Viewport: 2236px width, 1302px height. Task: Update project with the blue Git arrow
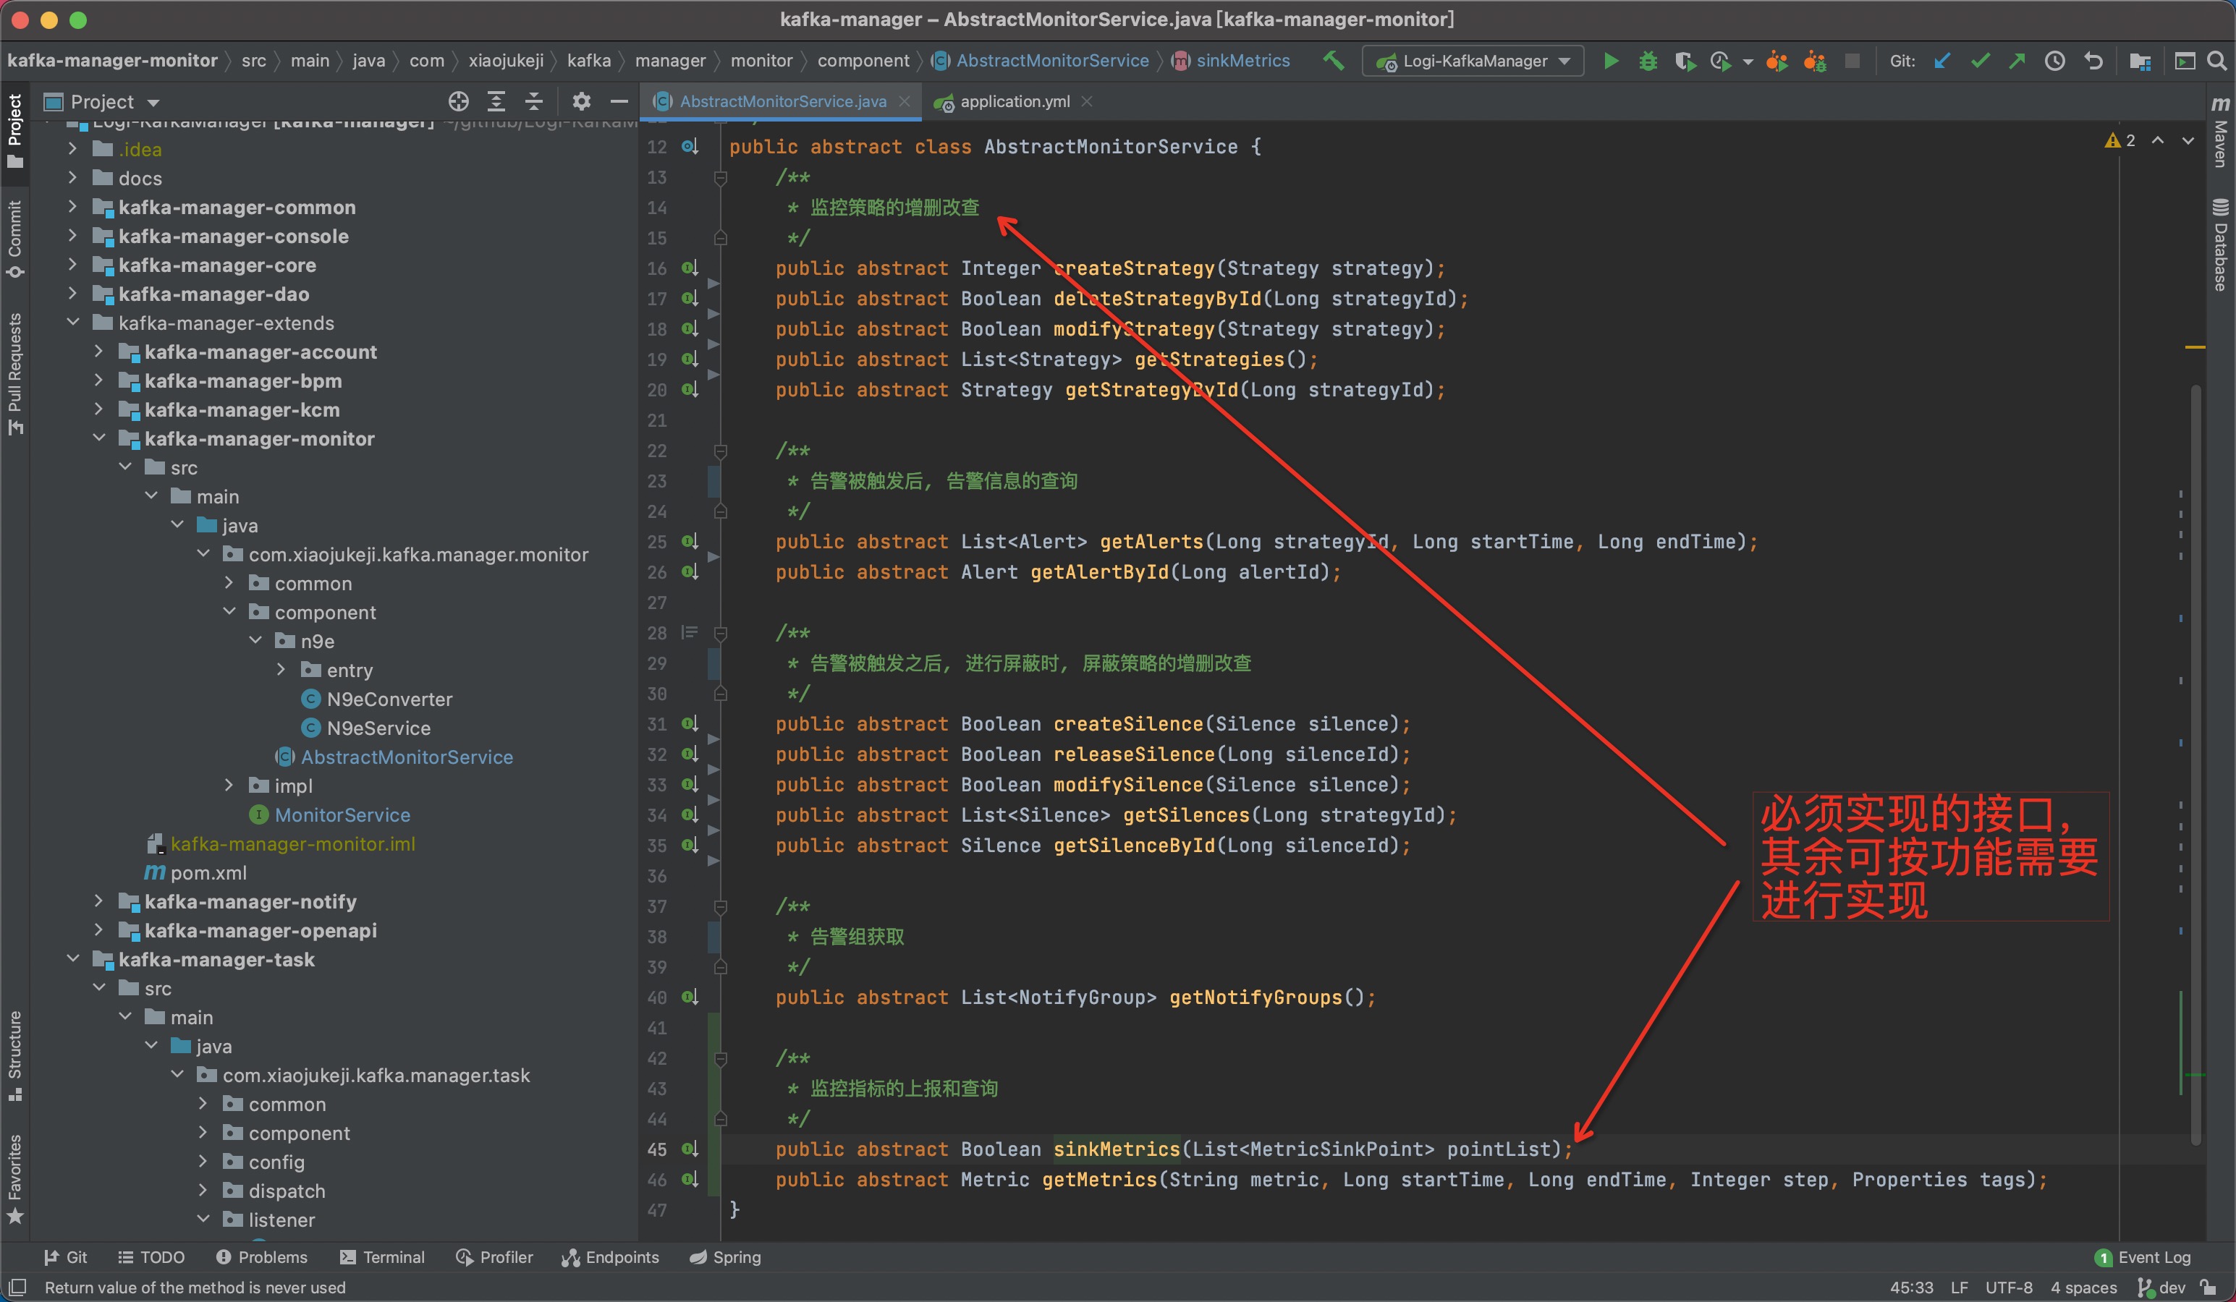(1942, 60)
